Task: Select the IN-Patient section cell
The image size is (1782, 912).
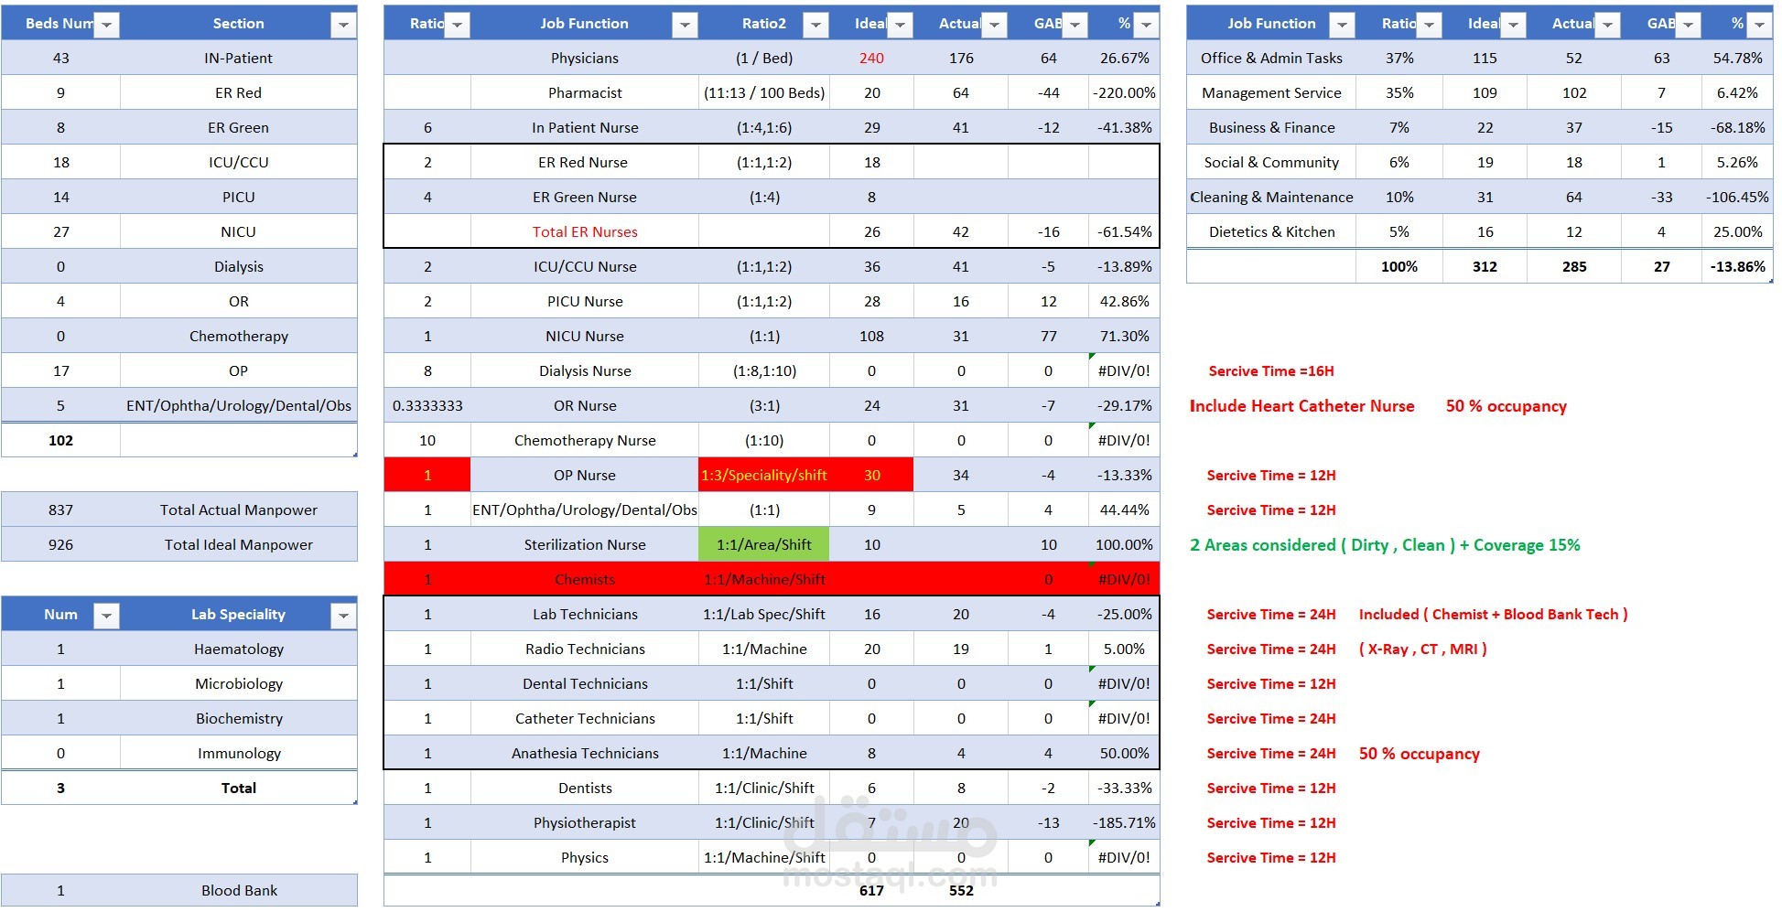Action: tap(238, 58)
